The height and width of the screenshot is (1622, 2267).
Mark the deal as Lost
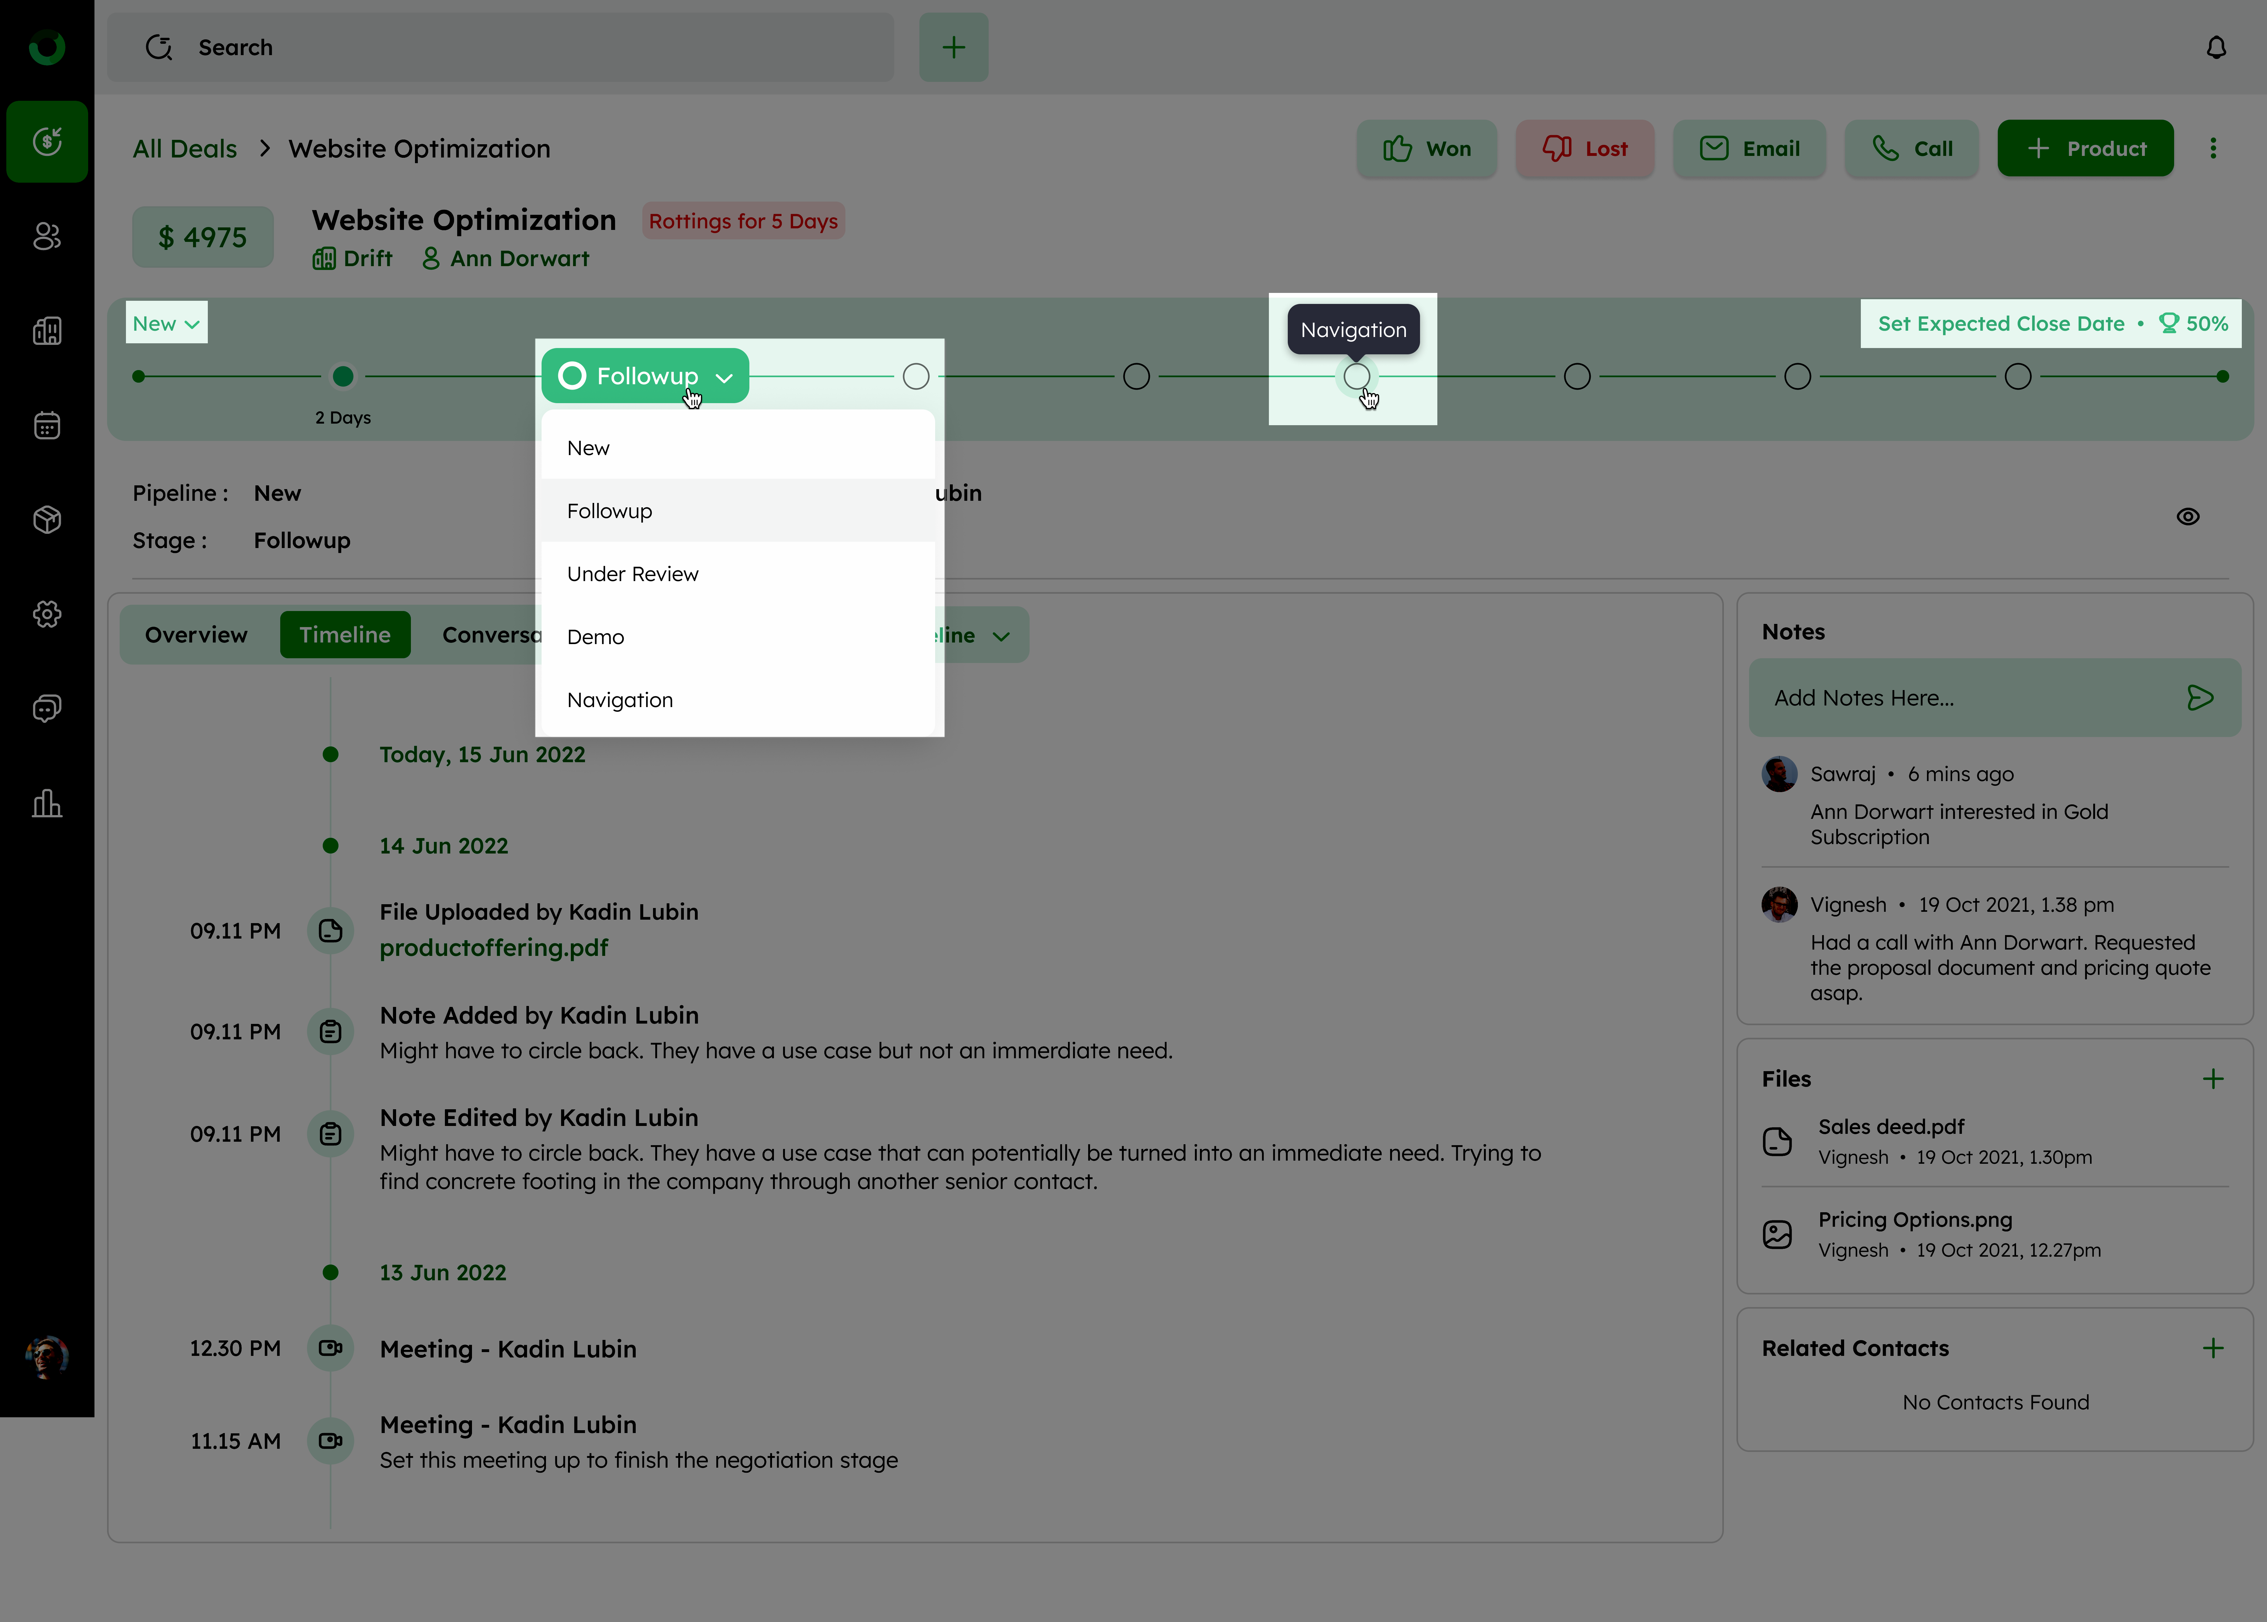tap(1585, 149)
